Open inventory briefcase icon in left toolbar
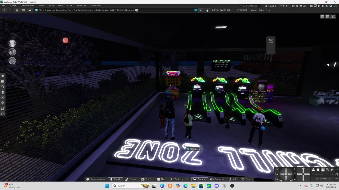The image size is (339, 190). tap(3, 81)
